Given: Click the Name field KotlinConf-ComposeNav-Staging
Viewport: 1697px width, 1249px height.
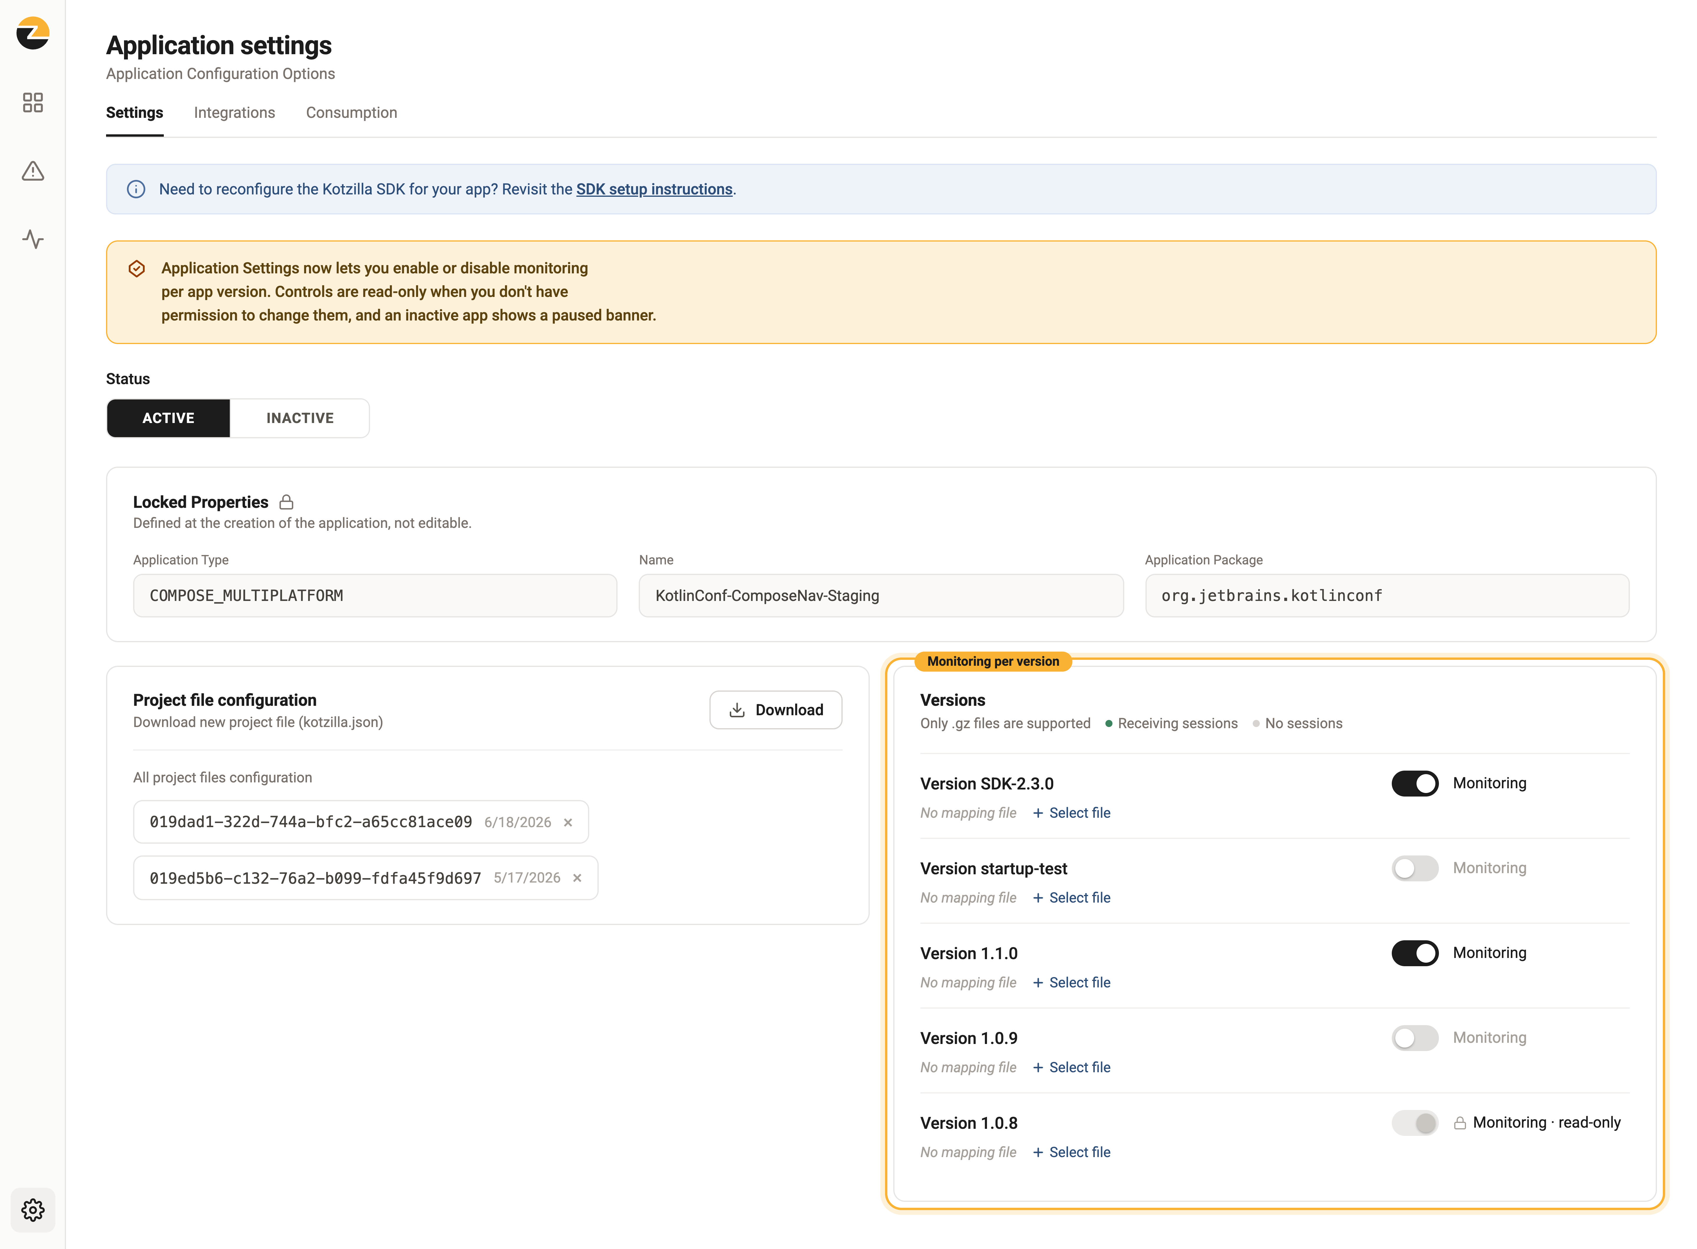Looking at the screenshot, I should pos(881,596).
